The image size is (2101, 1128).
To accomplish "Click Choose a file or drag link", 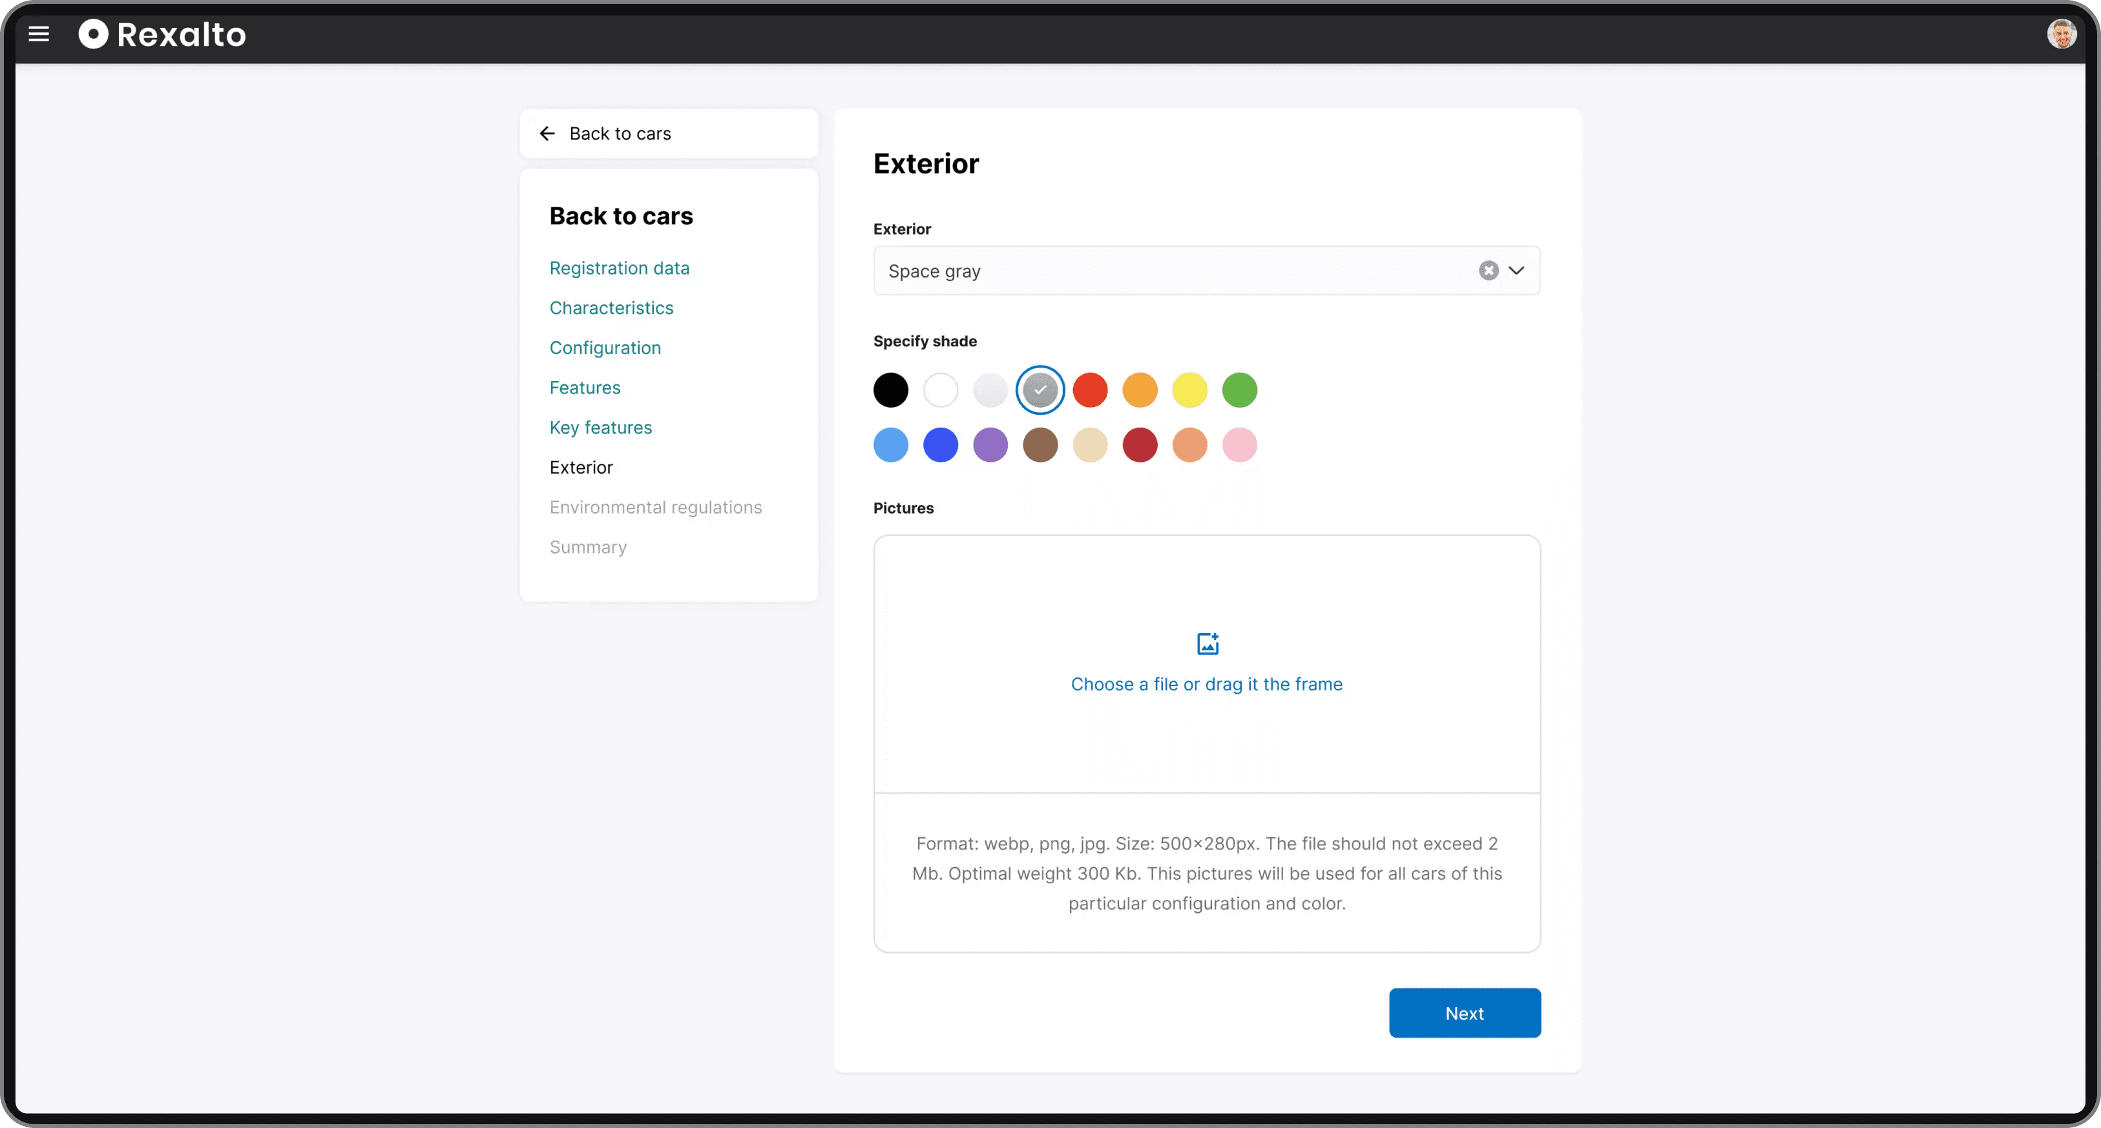I will [1206, 684].
